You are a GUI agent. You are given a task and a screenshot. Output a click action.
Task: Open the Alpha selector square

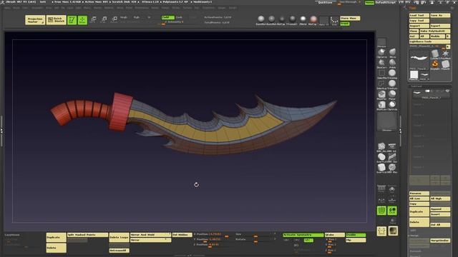point(323,21)
